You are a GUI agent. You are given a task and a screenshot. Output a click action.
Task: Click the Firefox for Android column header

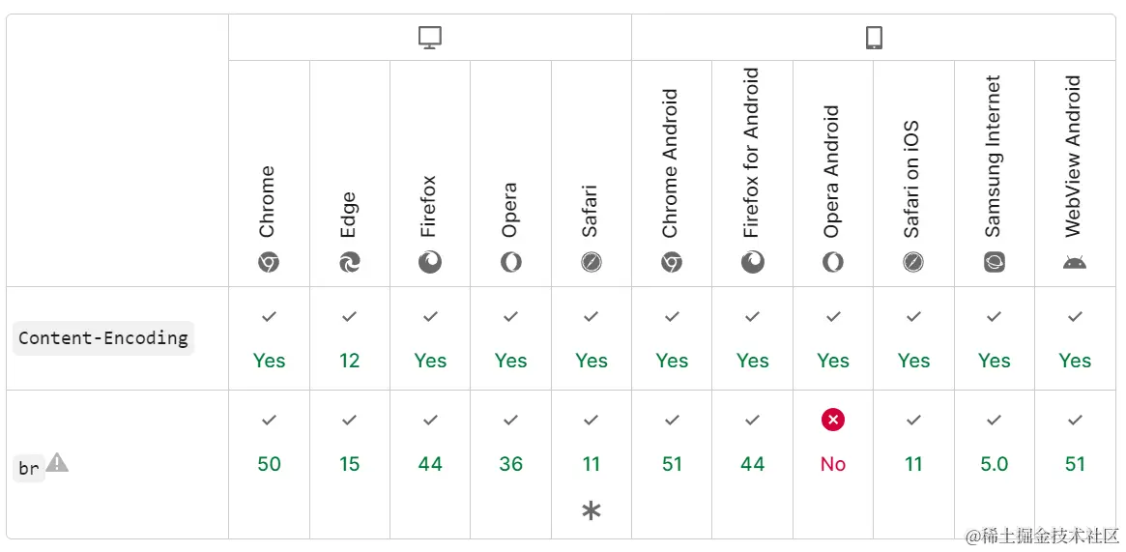click(x=752, y=153)
